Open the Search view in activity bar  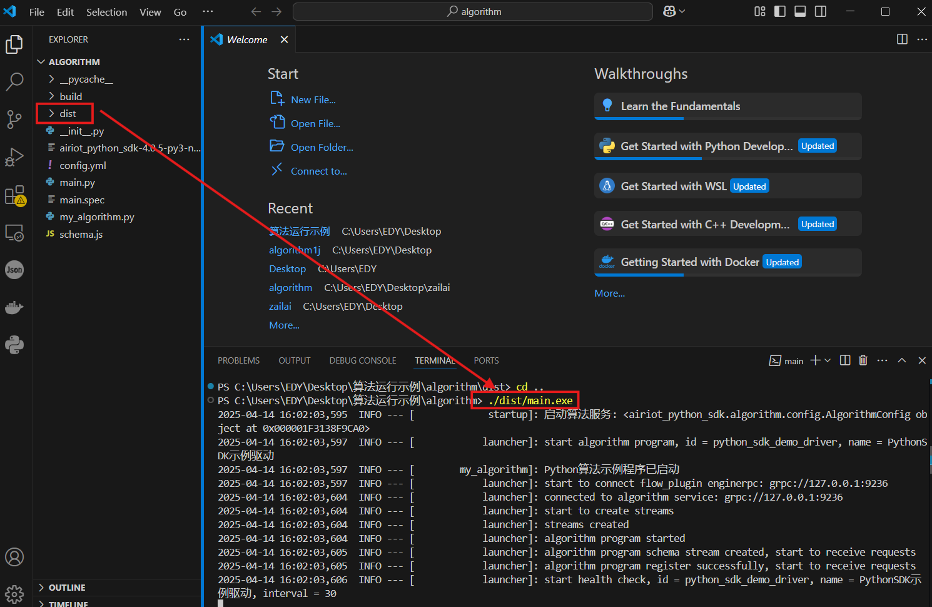tap(14, 81)
